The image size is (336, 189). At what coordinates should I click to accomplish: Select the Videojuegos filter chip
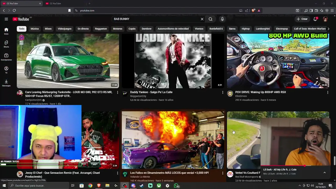(65, 29)
